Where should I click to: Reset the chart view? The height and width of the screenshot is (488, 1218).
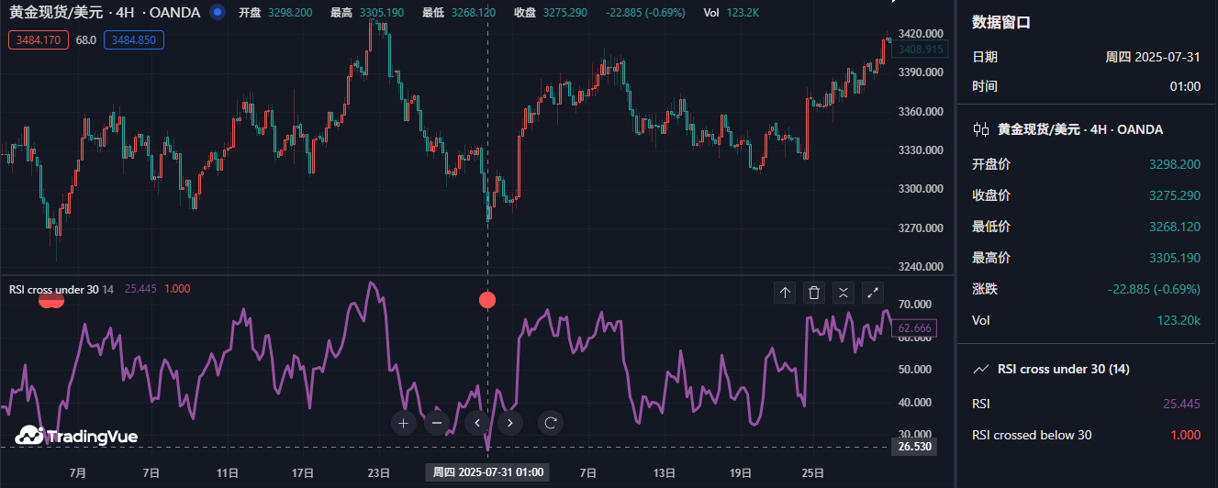(x=551, y=423)
